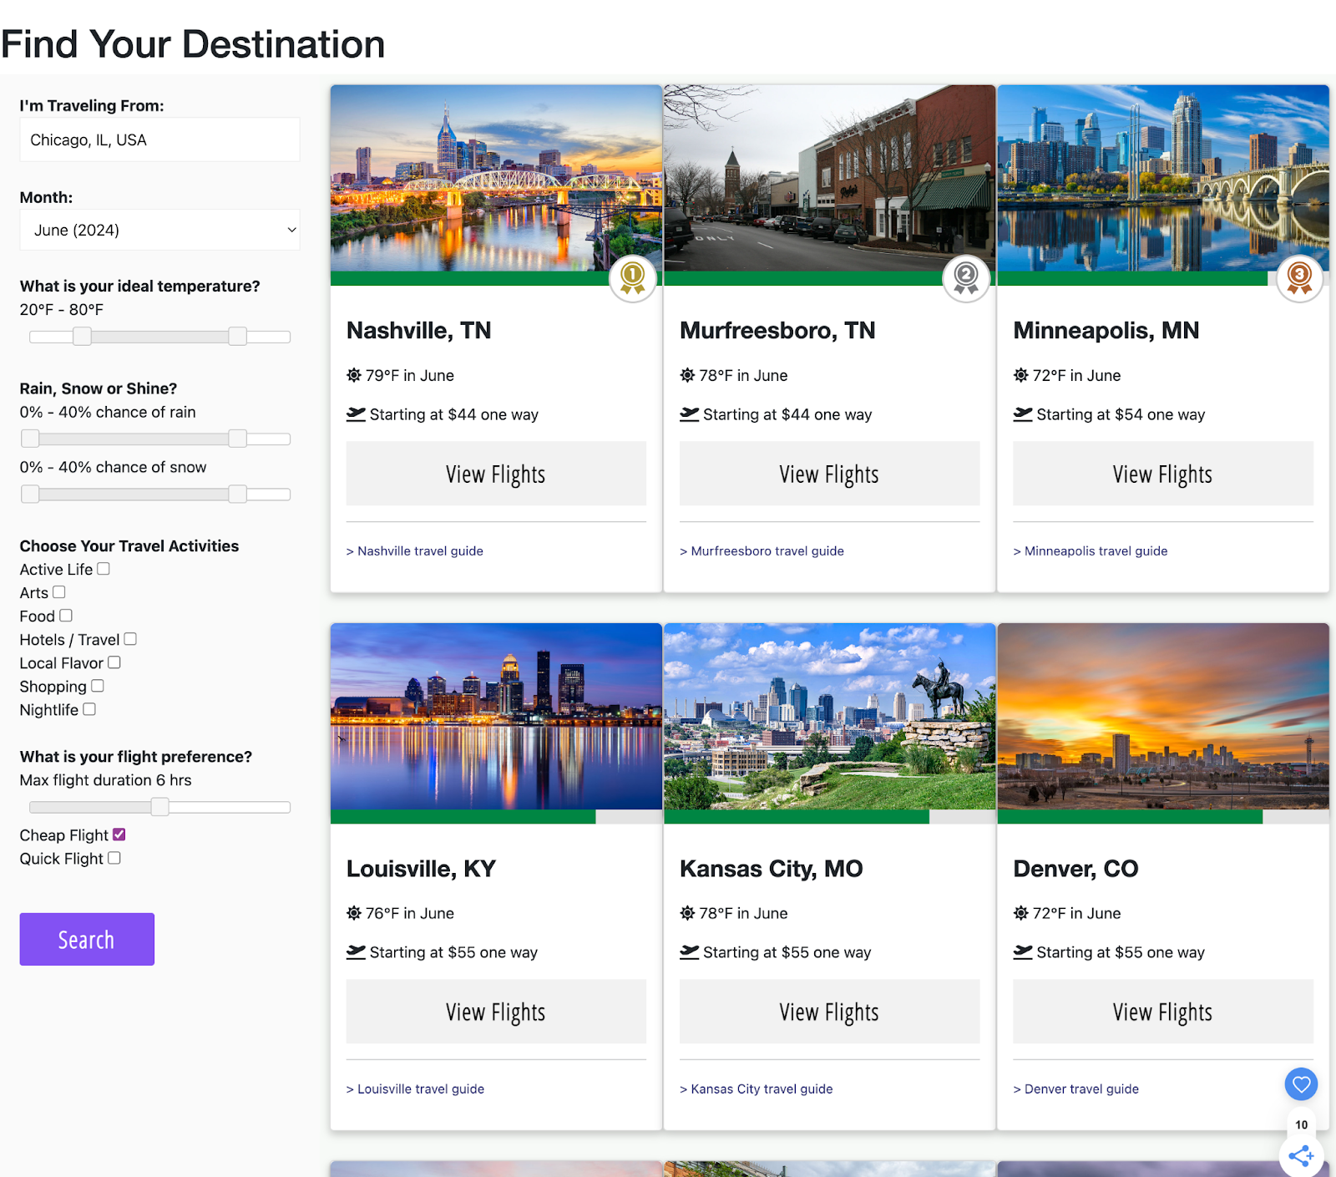Click the chance of snow upper handle

click(238, 495)
